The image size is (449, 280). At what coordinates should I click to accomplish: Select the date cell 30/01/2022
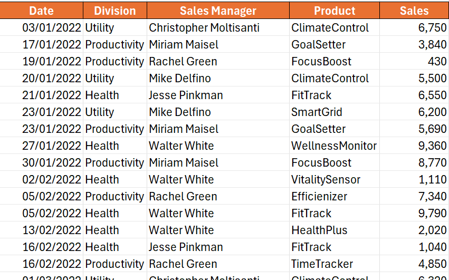[x=52, y=163]
